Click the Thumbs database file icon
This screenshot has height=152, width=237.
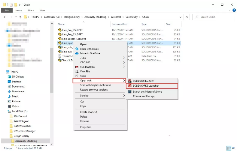(x=60, y=56)
